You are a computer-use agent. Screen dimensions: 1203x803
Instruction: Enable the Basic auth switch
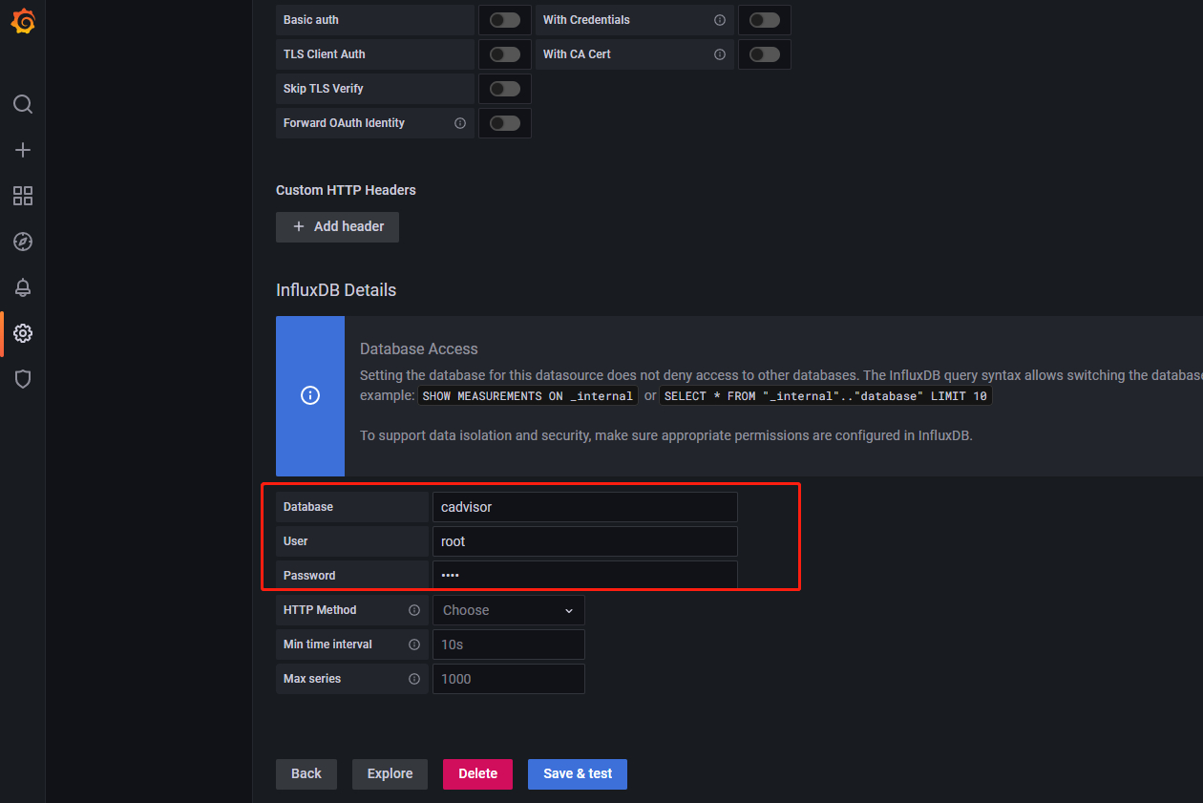tap(505, 20)
